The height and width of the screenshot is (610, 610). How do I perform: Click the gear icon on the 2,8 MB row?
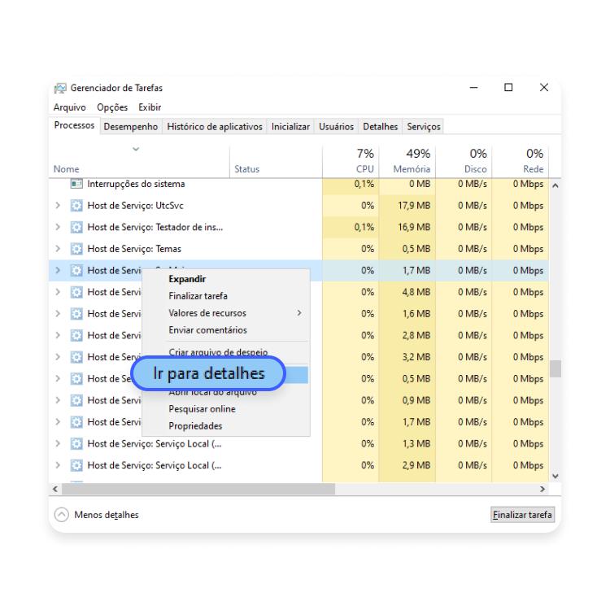point(76,335)
